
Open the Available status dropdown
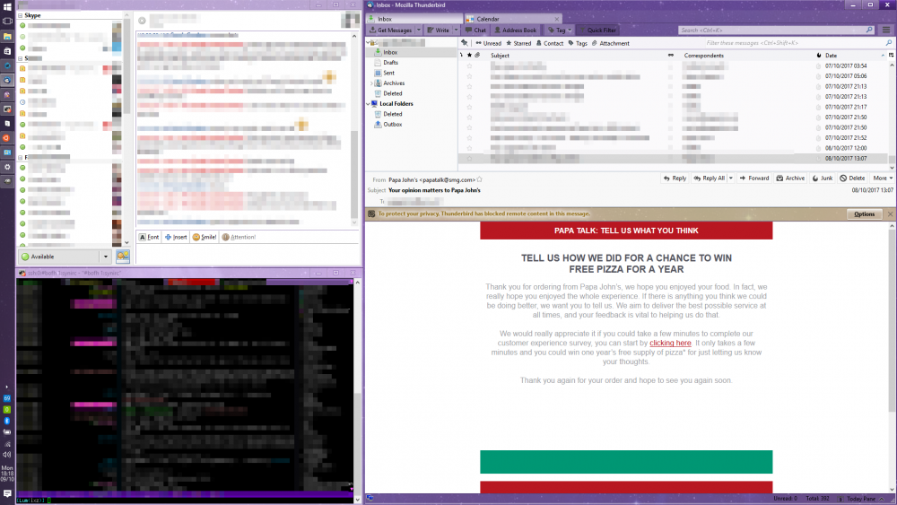(105, 257)
